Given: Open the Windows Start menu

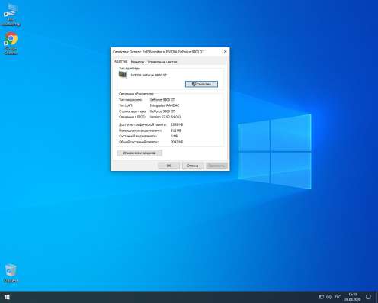Looking at the screenshot, I should click(x=7, y=297).
